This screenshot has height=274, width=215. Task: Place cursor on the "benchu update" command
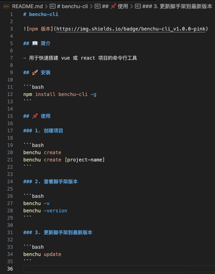pyautogui.click(x=42, y=254)
